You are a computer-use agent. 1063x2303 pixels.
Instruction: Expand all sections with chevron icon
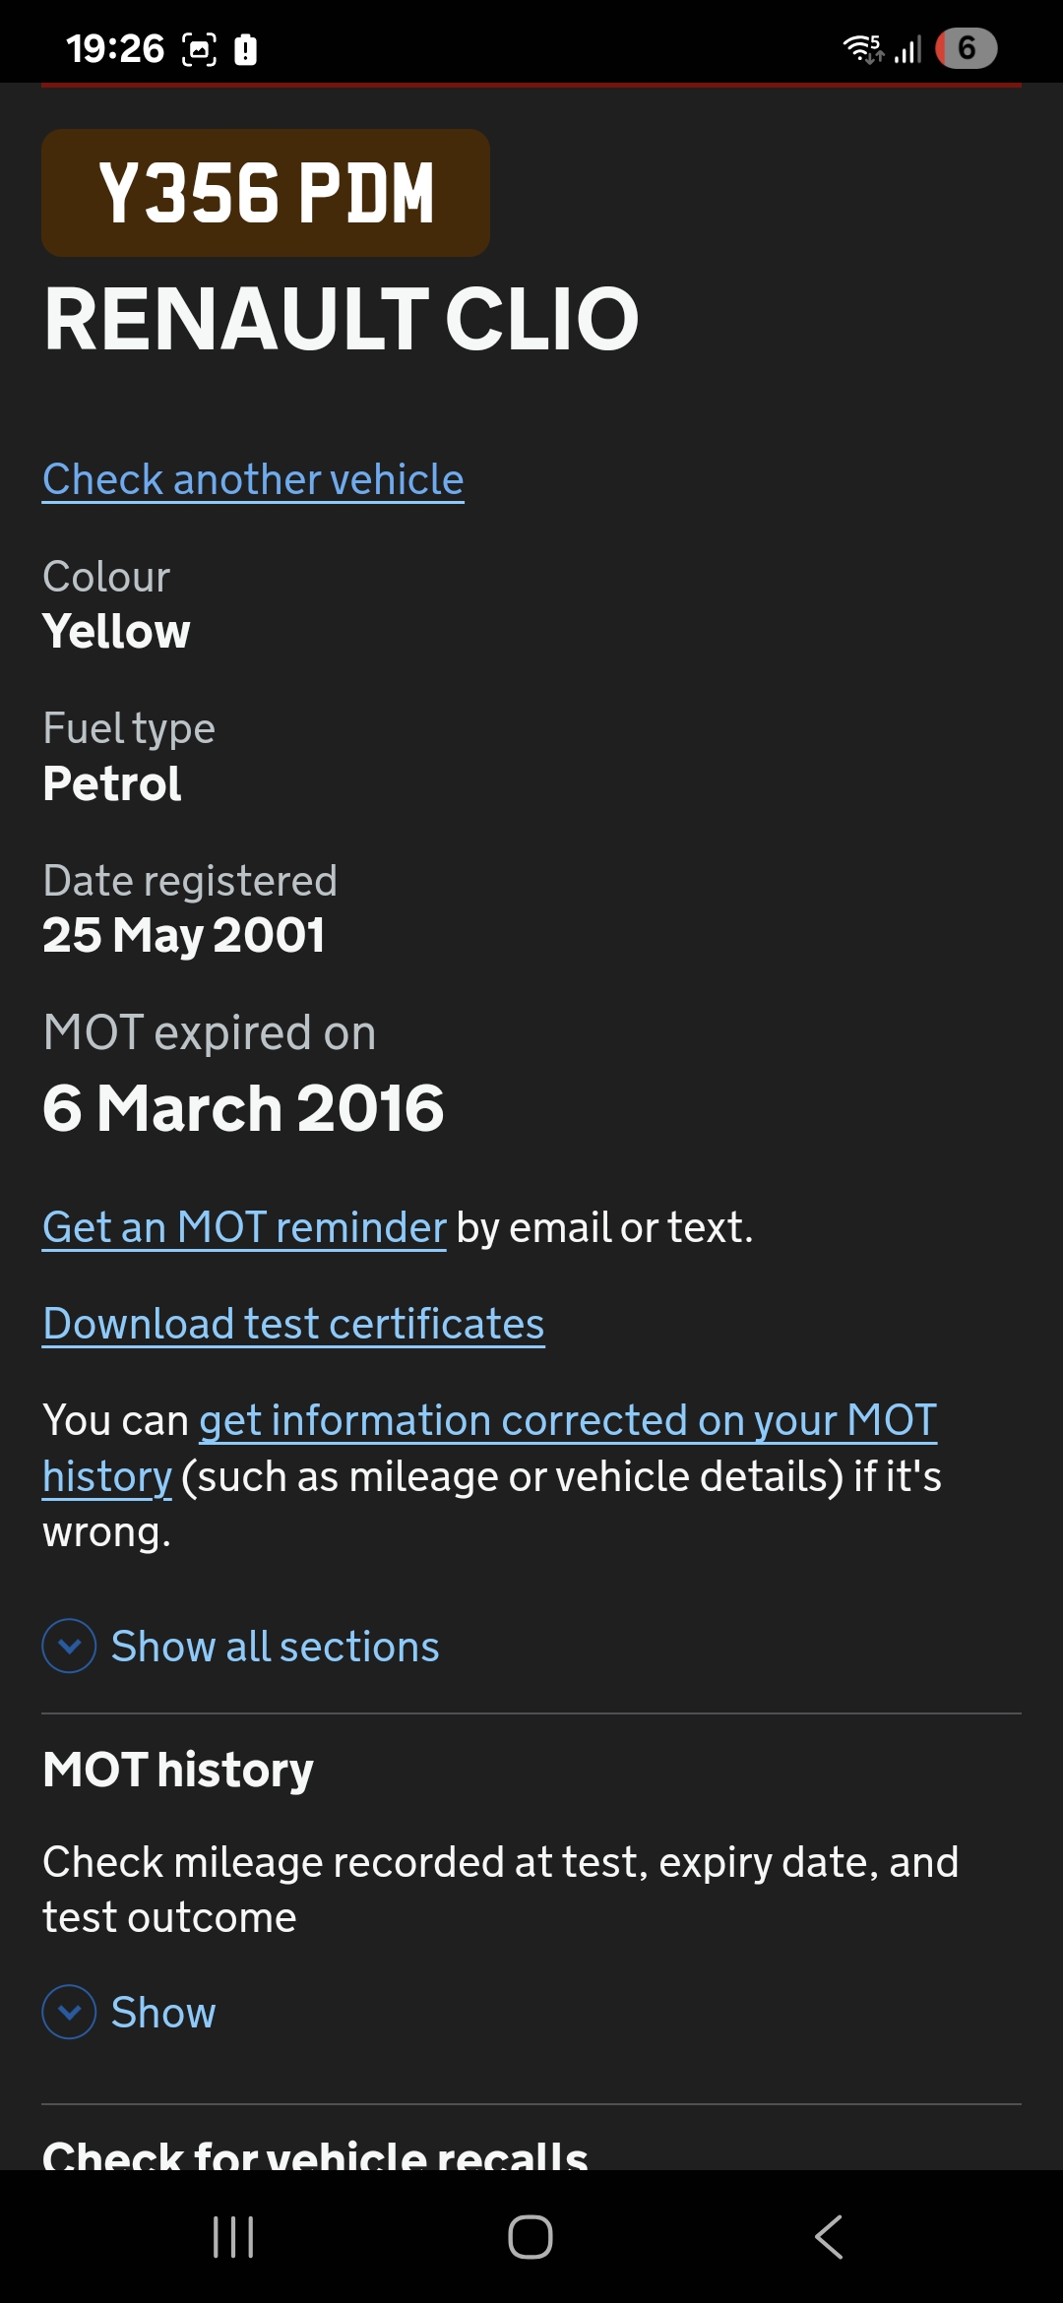70,1646
